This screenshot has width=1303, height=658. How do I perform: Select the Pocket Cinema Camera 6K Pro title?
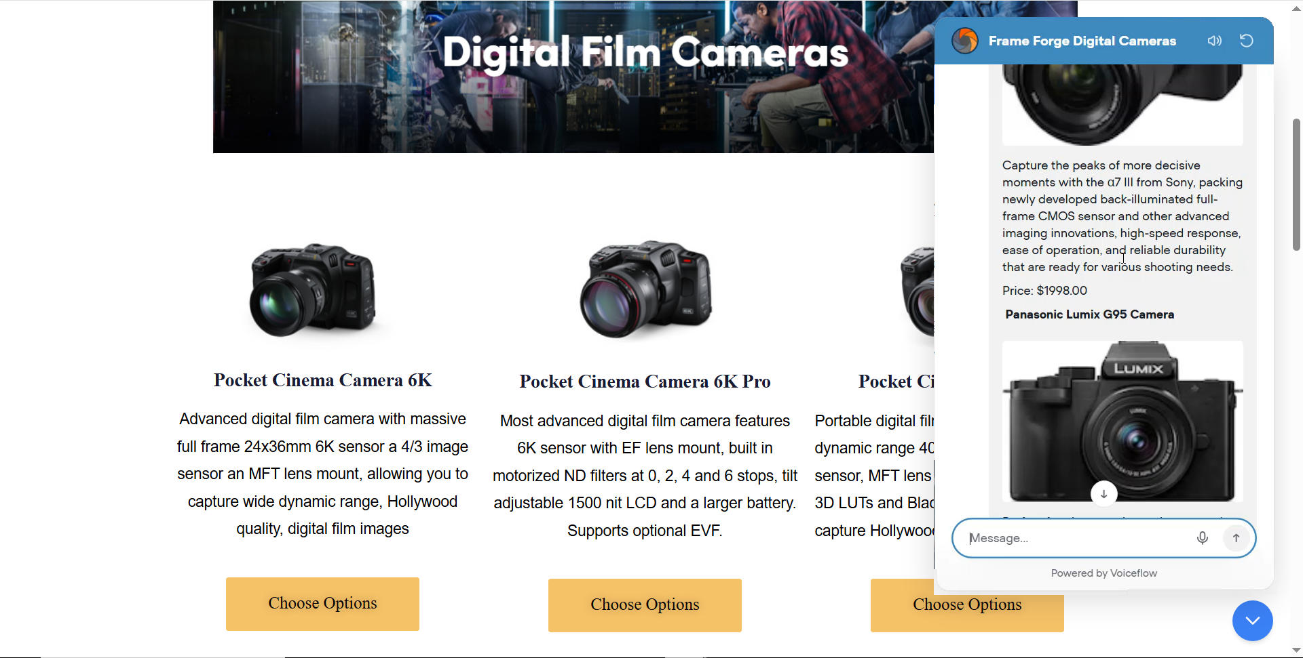point(645,382)
